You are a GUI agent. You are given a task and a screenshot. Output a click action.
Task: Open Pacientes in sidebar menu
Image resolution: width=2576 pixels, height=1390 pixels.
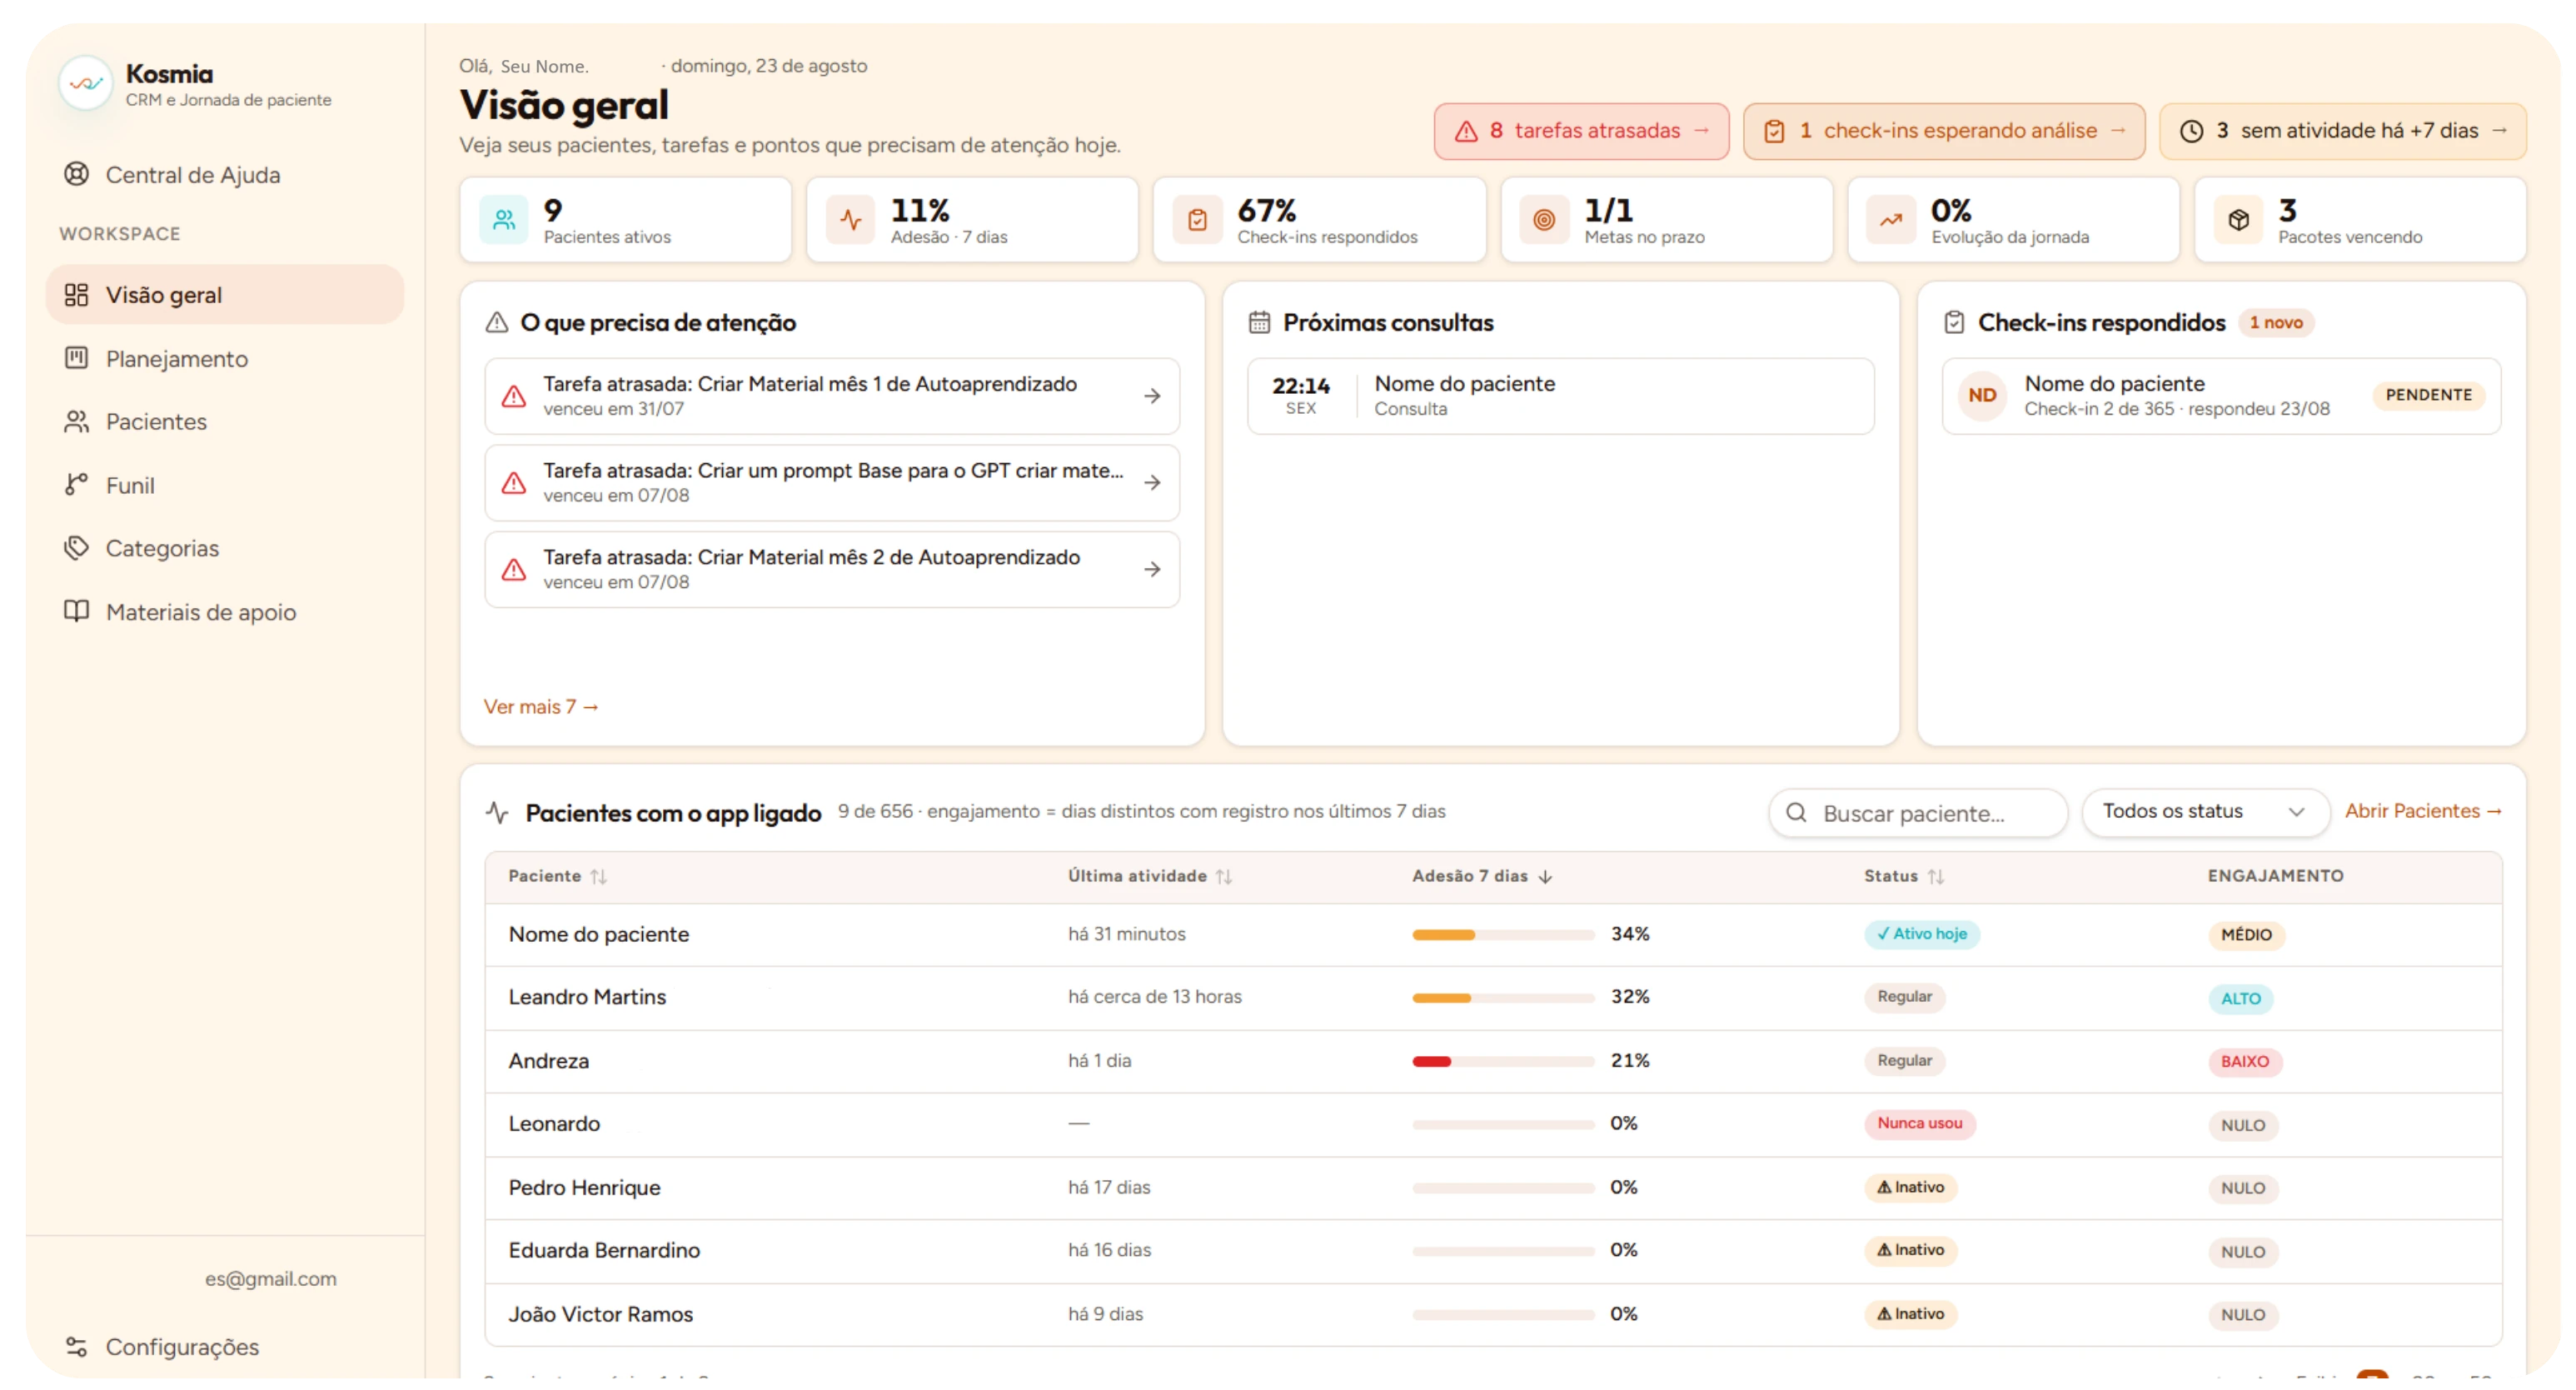point(225,421)
